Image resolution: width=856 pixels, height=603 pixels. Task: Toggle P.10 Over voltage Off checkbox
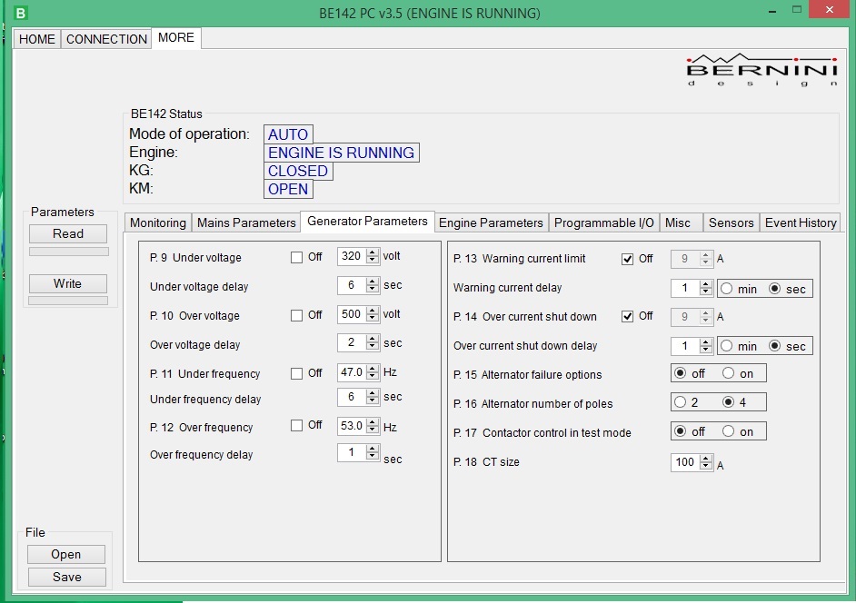[x=296, y=315]
